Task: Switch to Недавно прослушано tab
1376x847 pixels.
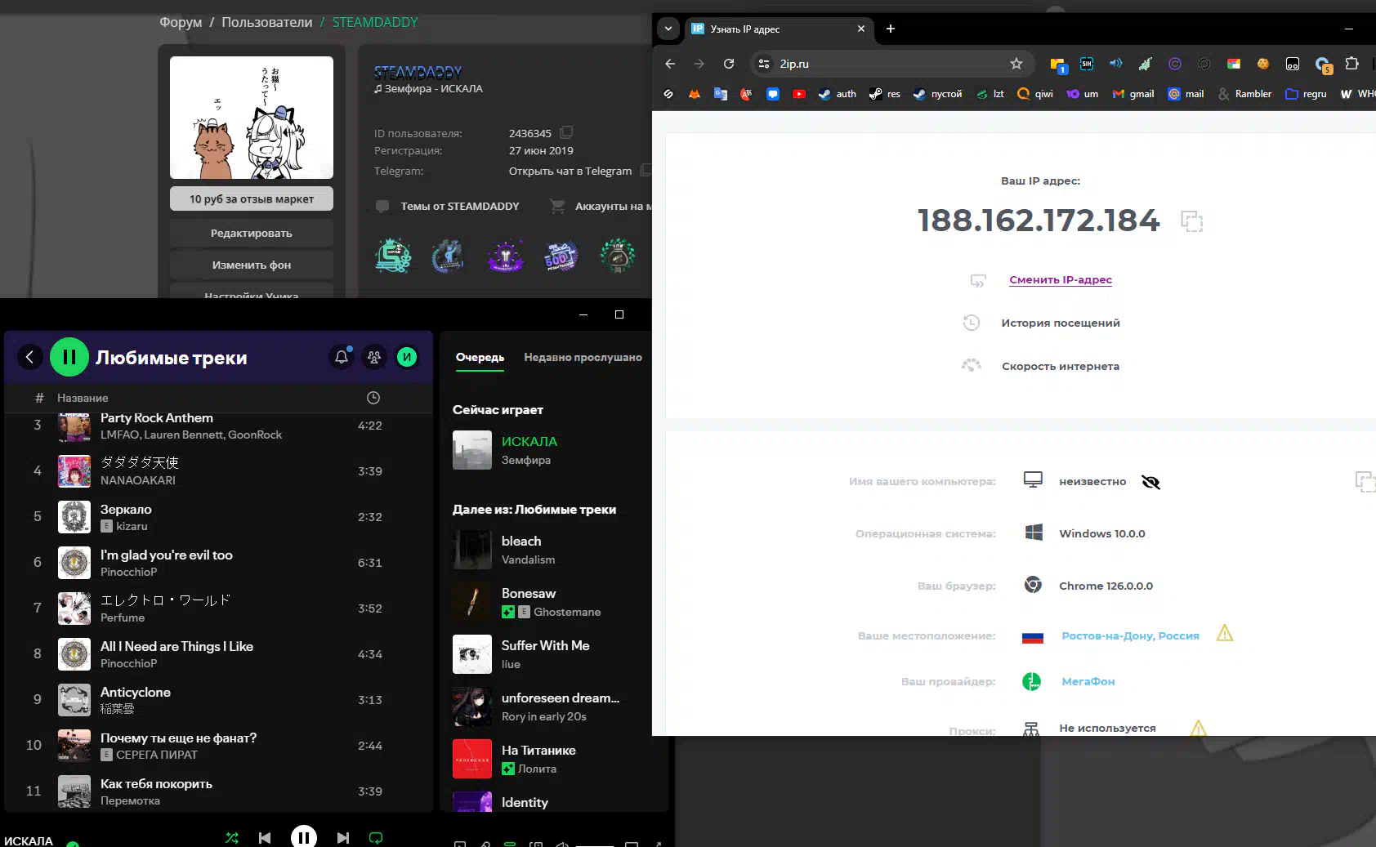Action: [x=583, y=357]
